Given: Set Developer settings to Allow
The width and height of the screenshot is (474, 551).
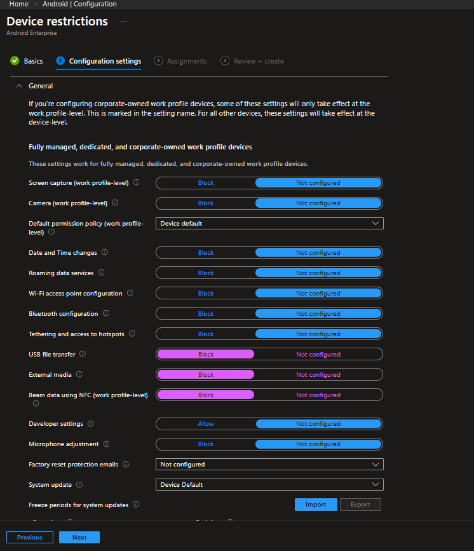Looking at the screenshot, I should coord(206,424).
